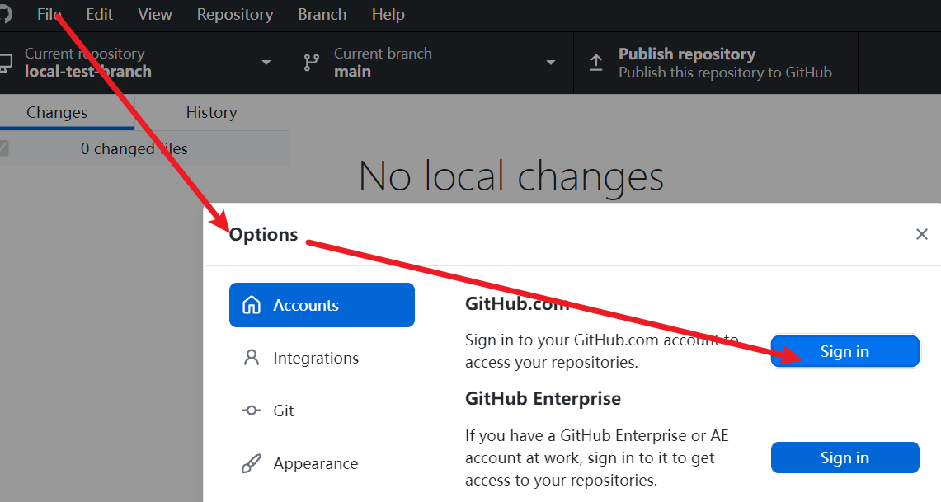Click the branch icon in Current branch

pos(311,63)
